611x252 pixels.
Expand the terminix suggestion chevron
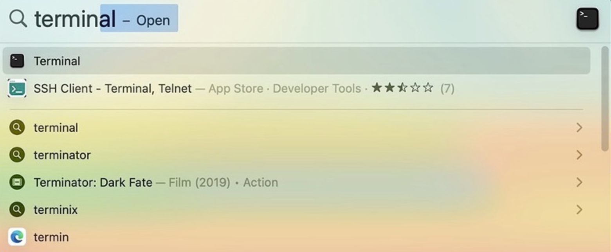[579, 210]
